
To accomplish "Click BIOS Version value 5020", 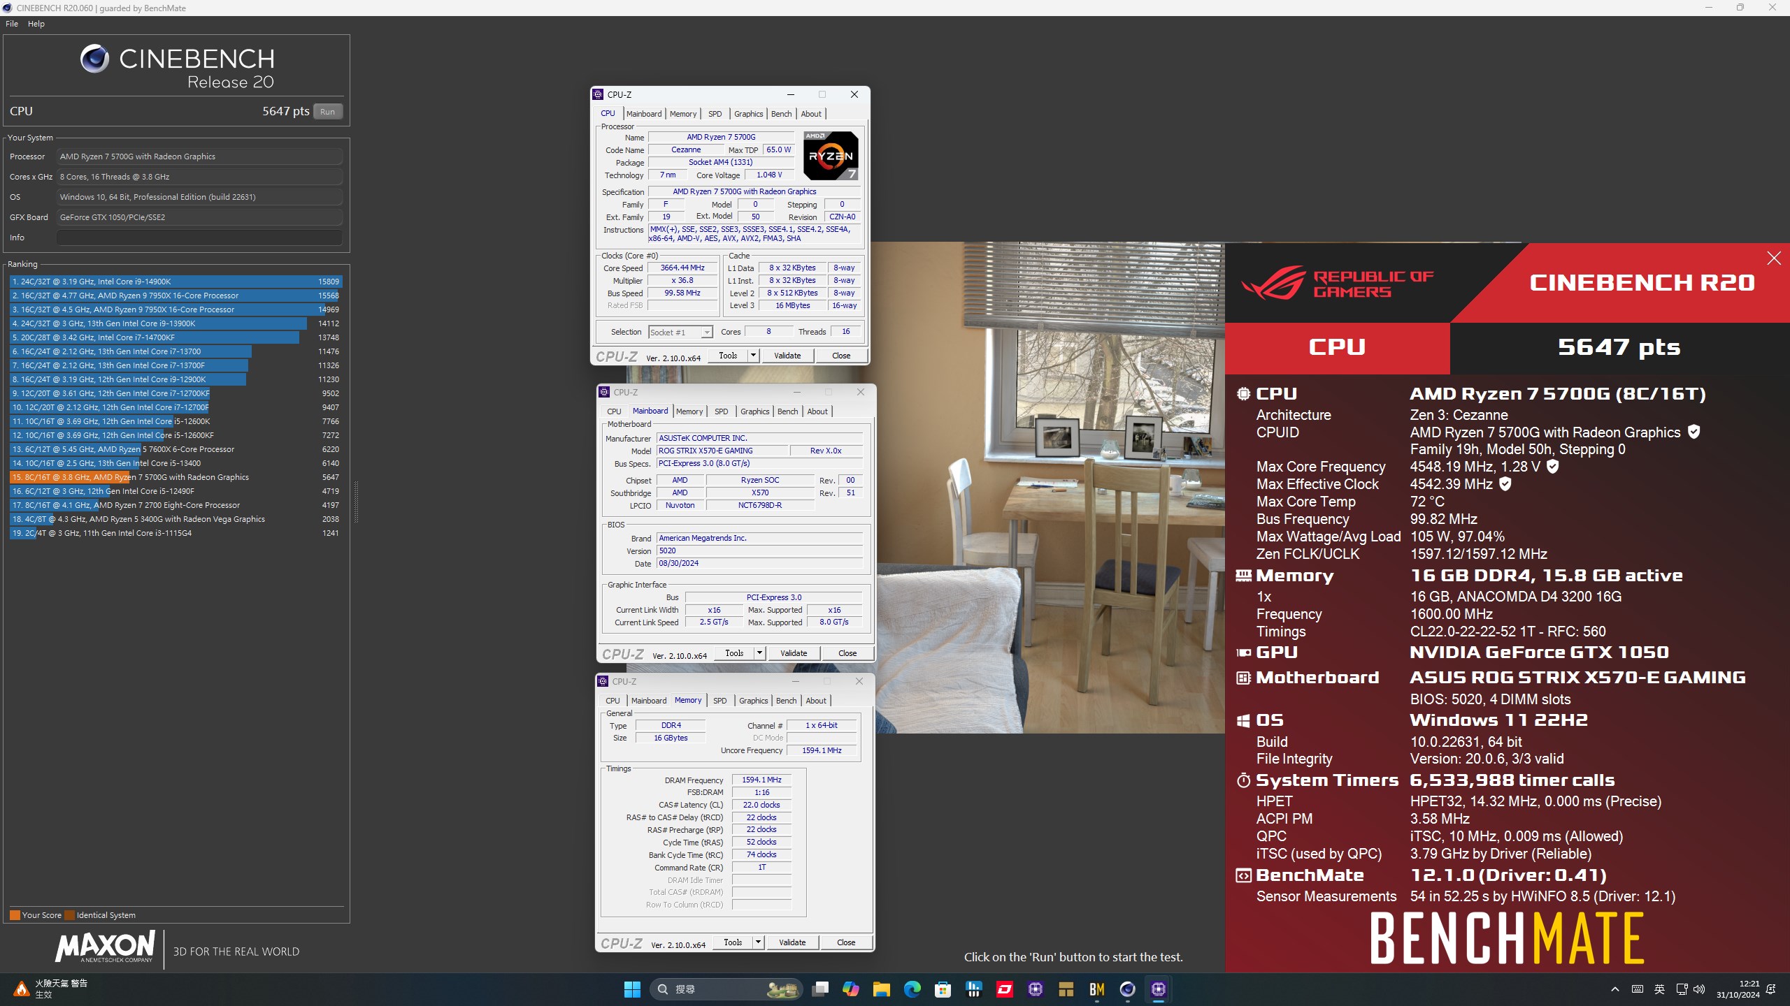I will [x=759, y=551].
